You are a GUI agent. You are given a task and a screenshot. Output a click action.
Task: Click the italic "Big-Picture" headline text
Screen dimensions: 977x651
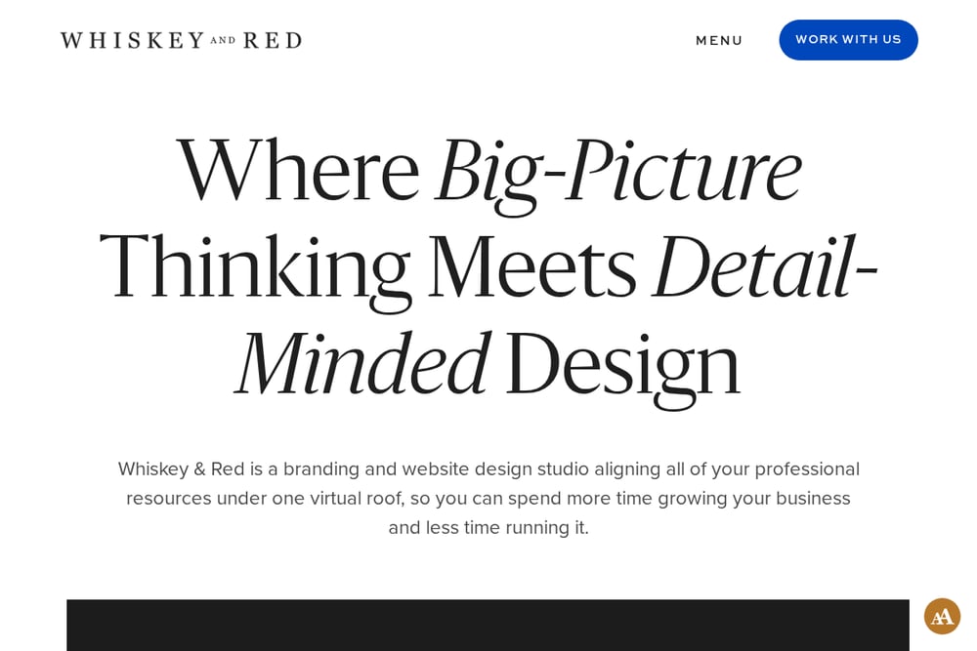[618, 173]
